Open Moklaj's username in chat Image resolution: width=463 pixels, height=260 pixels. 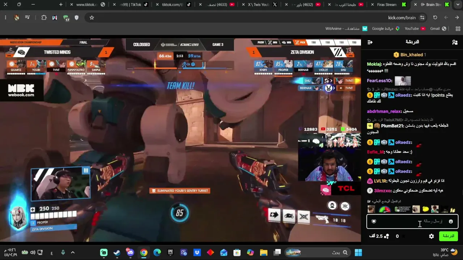click(374, 64)
